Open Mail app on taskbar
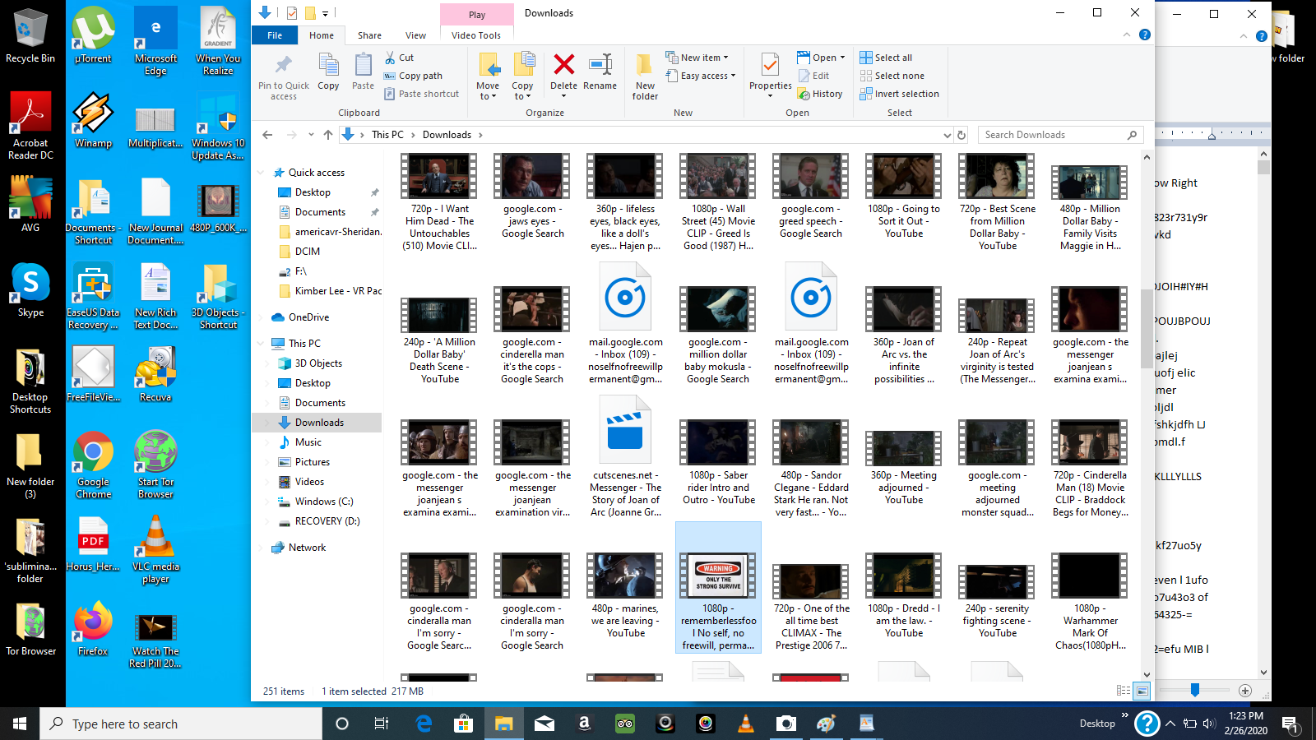 tap(544, 724)
